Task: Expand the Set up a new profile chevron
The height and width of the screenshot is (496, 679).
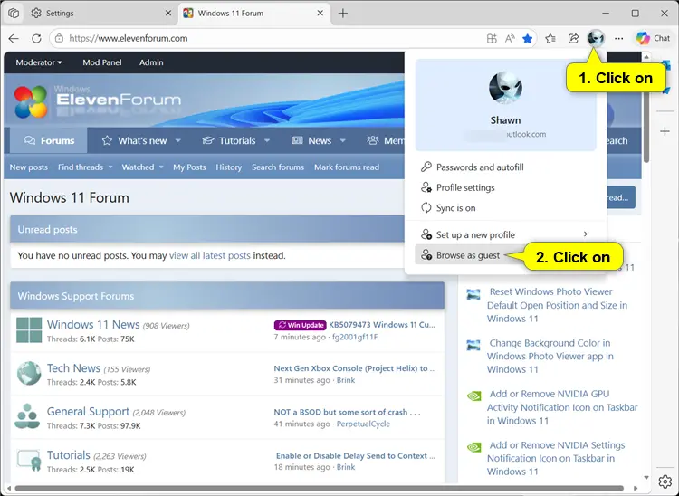Action: point(586,234)
